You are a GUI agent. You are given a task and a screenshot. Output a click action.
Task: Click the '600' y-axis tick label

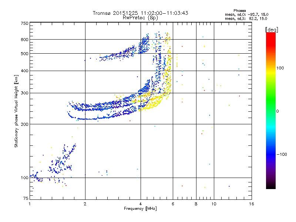[x=24, y=40]
